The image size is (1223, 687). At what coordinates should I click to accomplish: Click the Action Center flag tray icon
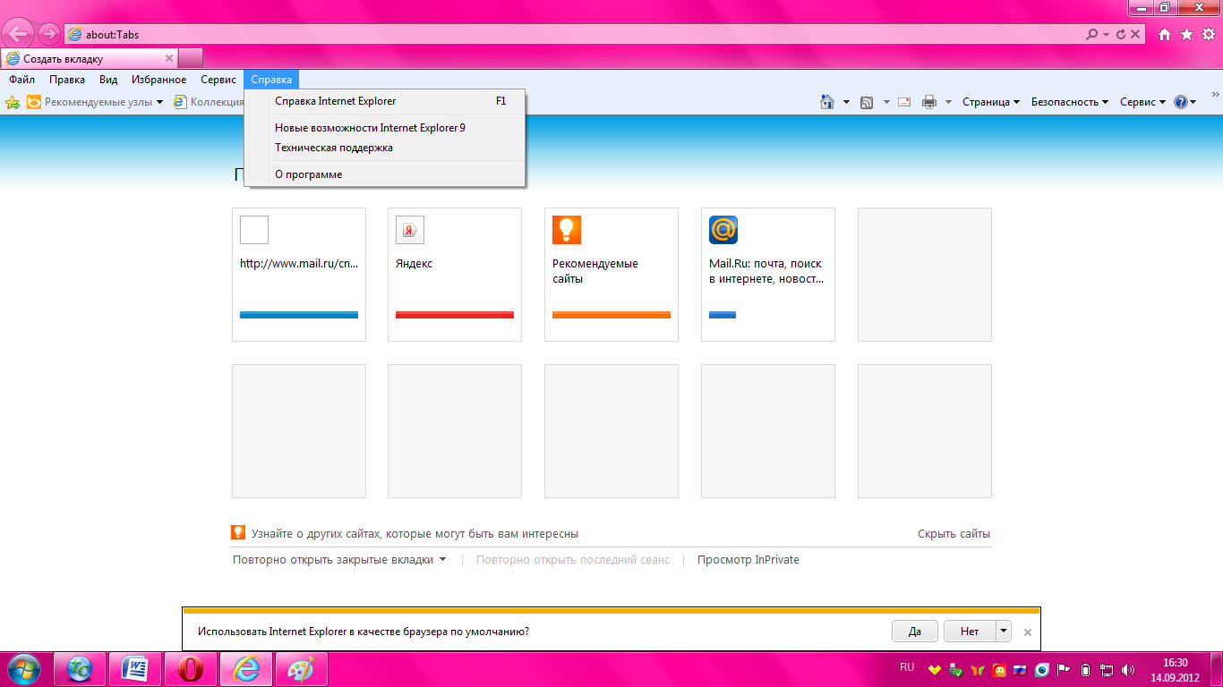point(1065,668)
